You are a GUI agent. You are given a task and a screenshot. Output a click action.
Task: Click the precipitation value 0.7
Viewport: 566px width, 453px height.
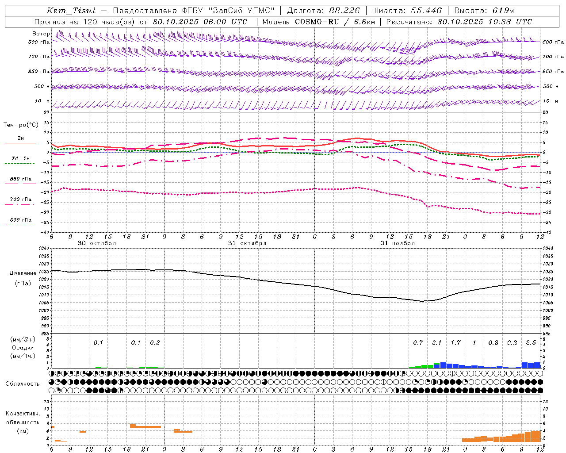(418, 342)
